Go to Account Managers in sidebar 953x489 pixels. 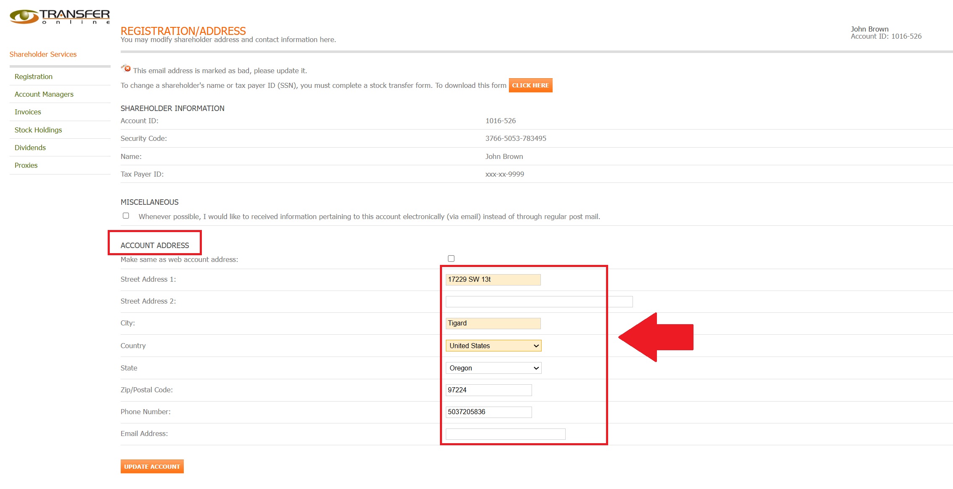click(x=44, y=94)
